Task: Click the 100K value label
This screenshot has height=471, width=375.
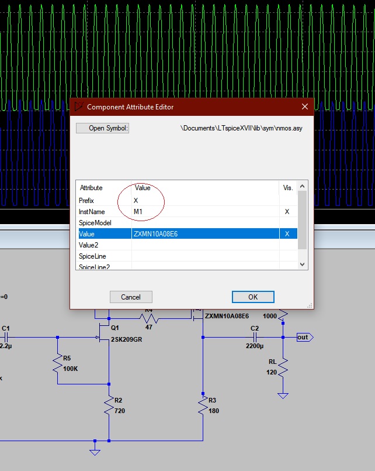Action: coord(71,369)
